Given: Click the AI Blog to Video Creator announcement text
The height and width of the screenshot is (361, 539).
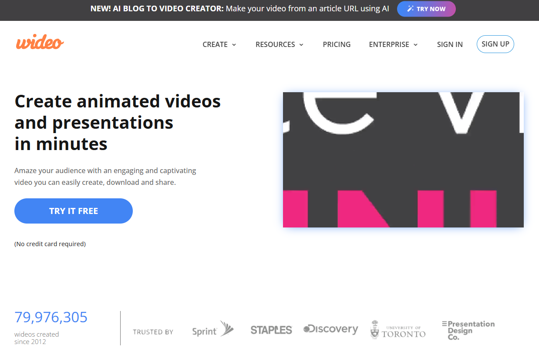Looking at the screenshot, I should point(239,9).
